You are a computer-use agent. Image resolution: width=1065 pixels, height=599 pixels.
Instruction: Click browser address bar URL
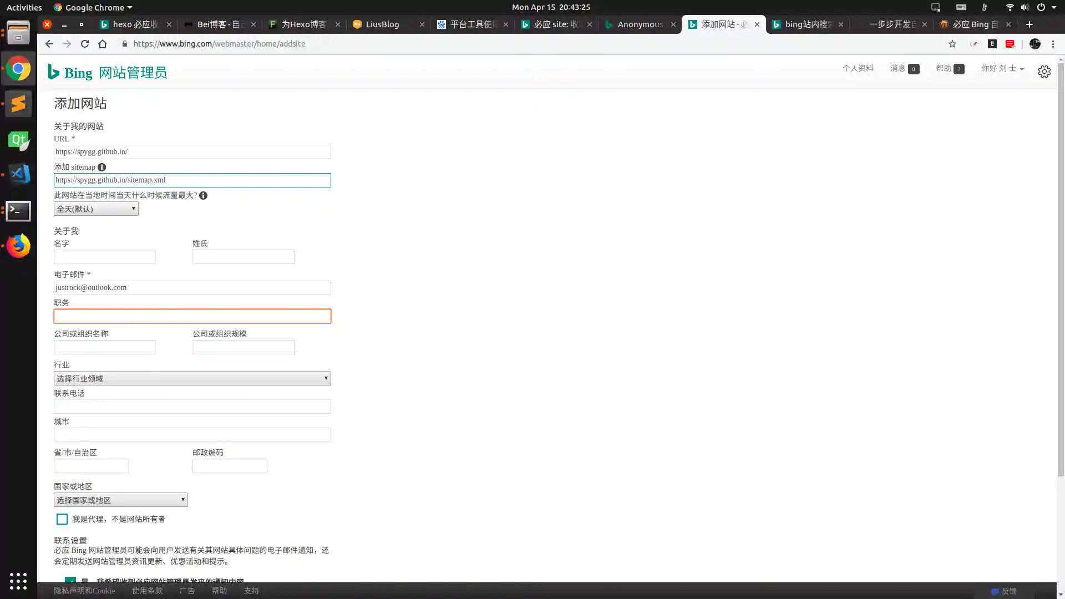(x=219, y=44)
